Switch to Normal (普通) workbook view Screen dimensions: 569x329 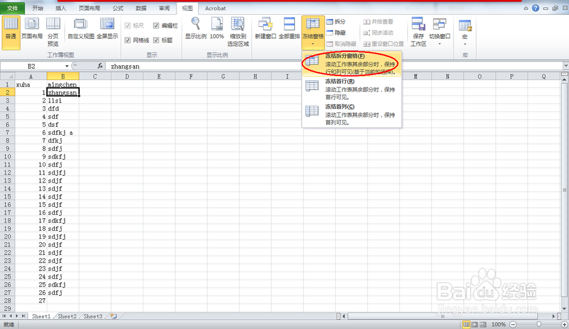coord(10,32)
